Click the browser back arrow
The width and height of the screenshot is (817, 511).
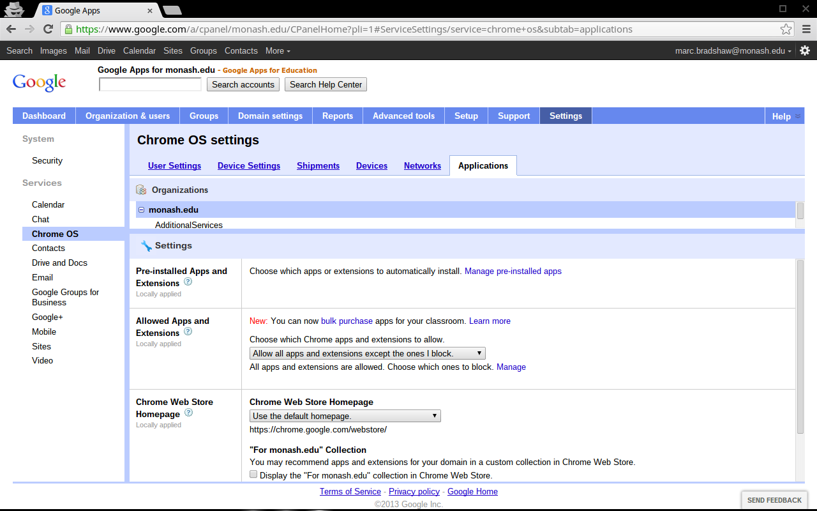(x=11, y=29)
